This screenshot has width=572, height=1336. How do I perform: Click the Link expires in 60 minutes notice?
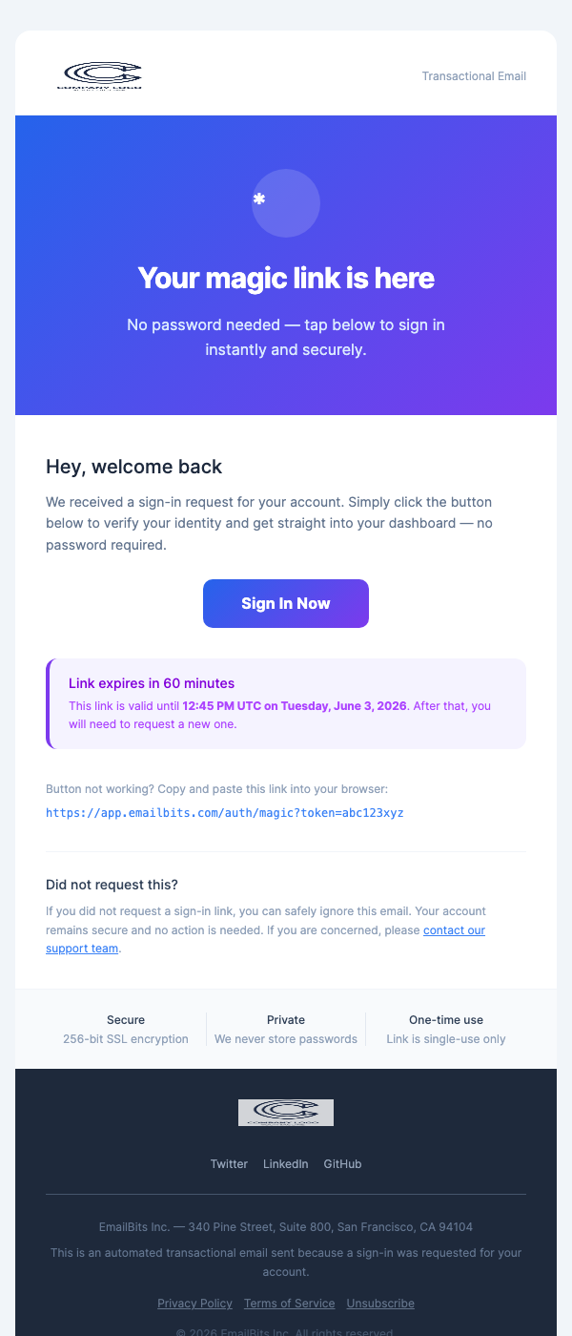(152, 683)
